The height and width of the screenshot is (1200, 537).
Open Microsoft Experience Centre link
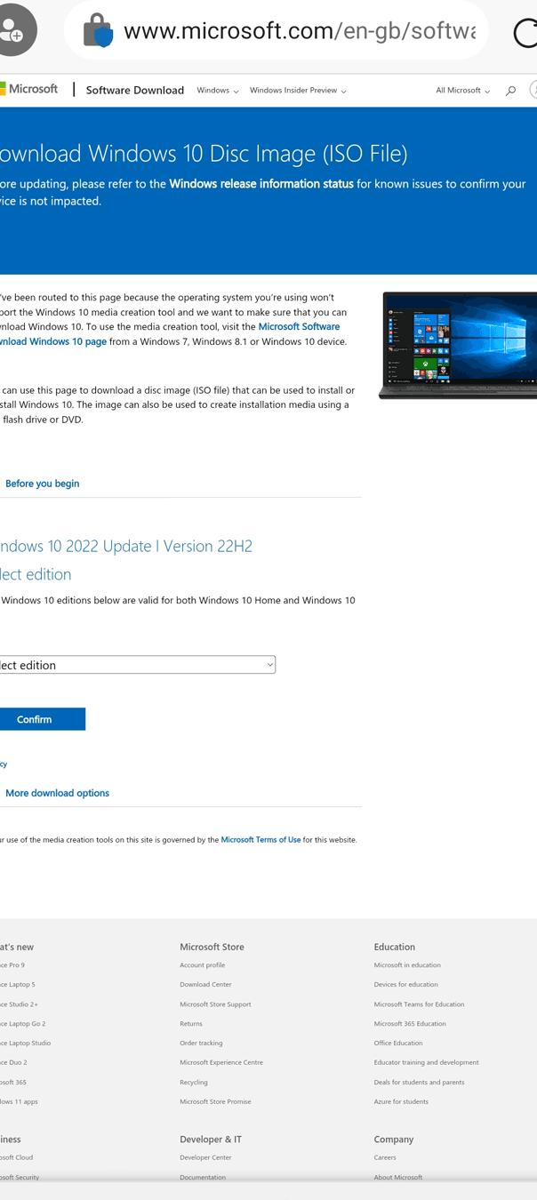click(221, 1063)
